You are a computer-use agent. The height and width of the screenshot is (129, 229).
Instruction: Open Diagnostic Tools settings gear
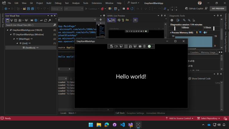(172, 20)
